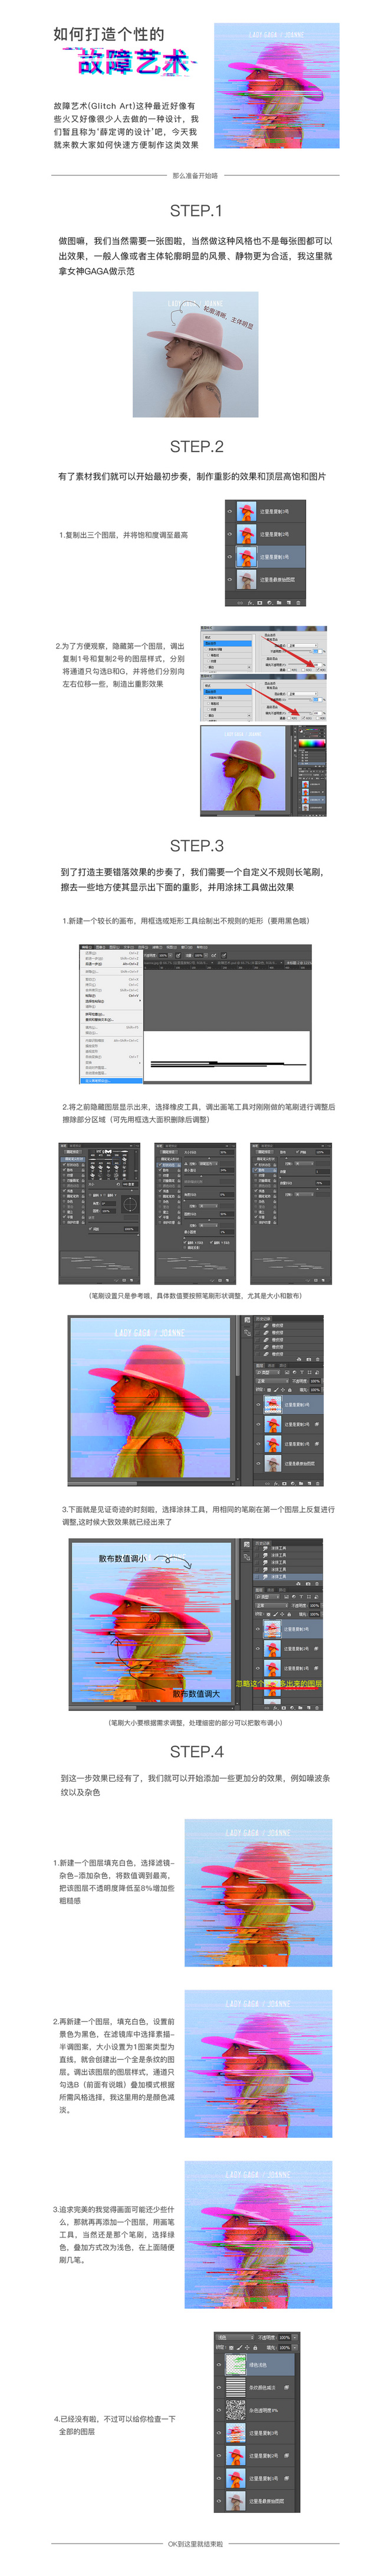
Task: Tick R(R) channel in G-checked style dialog
Action: tap(288, 719)
